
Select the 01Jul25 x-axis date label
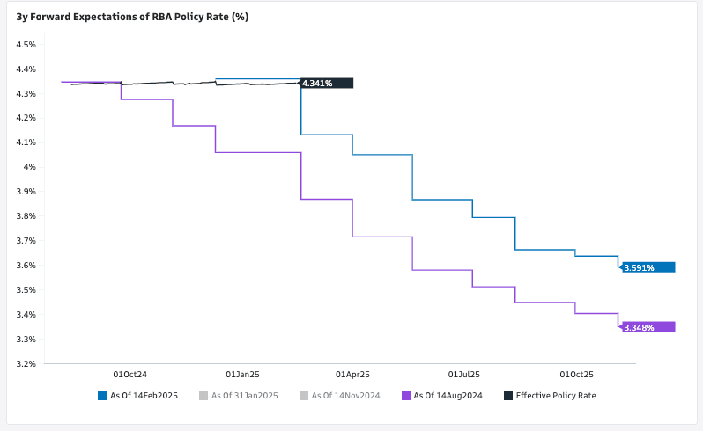tap(464, 374)
